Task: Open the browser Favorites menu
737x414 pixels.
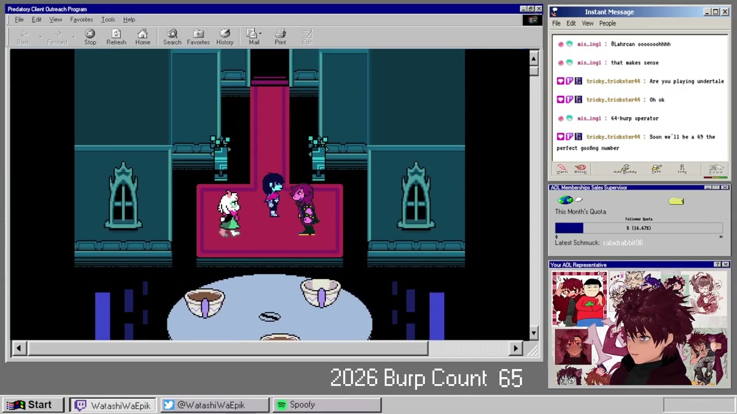Action: 81,20
